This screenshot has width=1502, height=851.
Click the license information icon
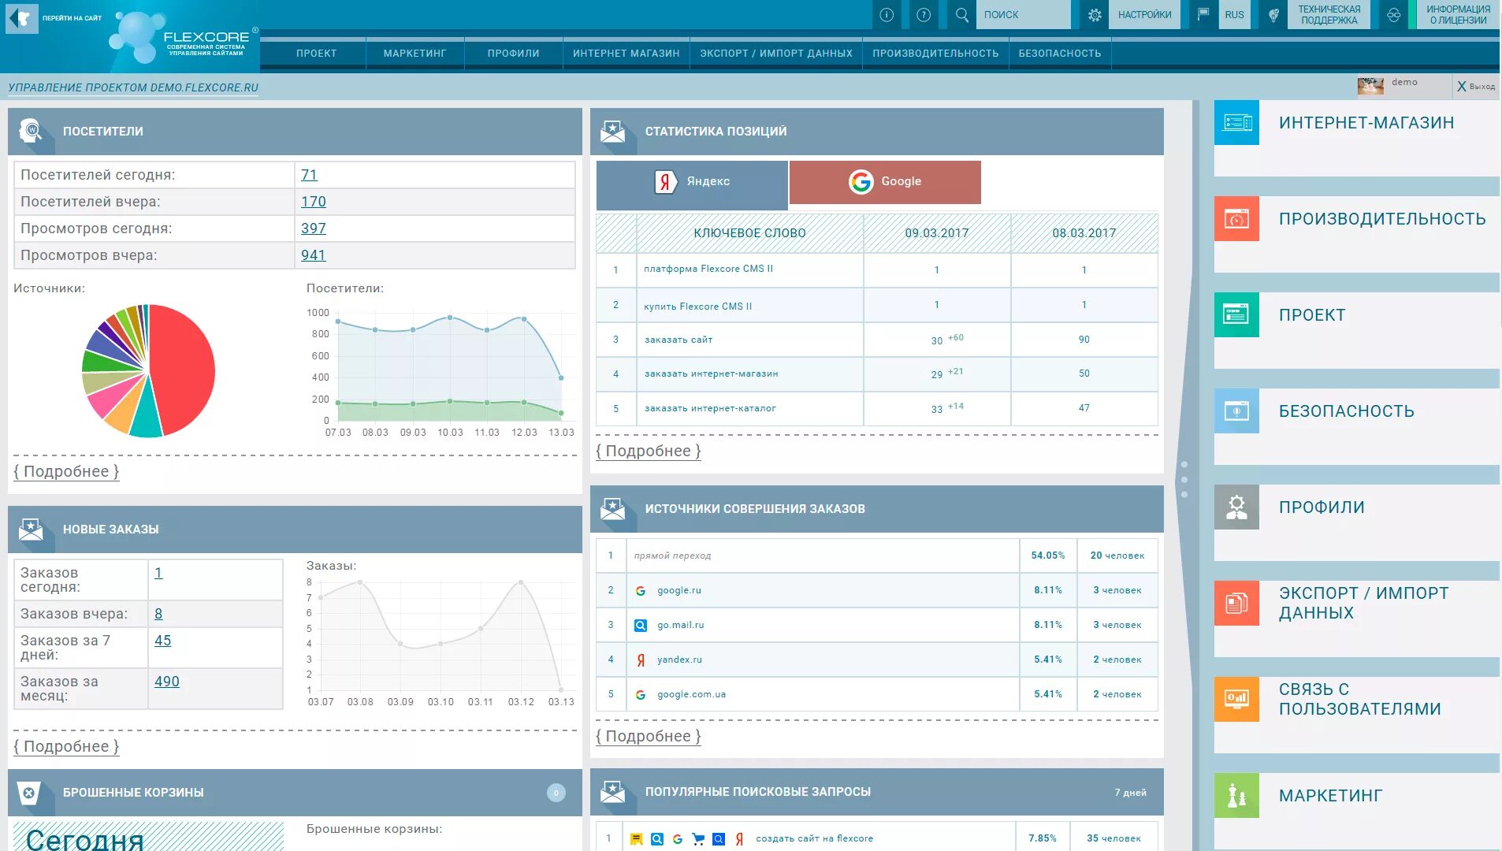pos(1393,14)
